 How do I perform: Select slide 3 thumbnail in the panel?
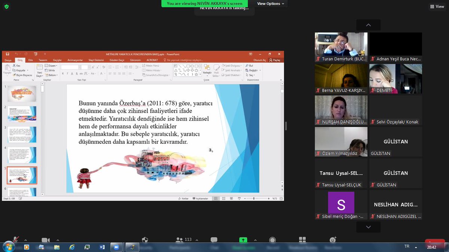[22, 134]
